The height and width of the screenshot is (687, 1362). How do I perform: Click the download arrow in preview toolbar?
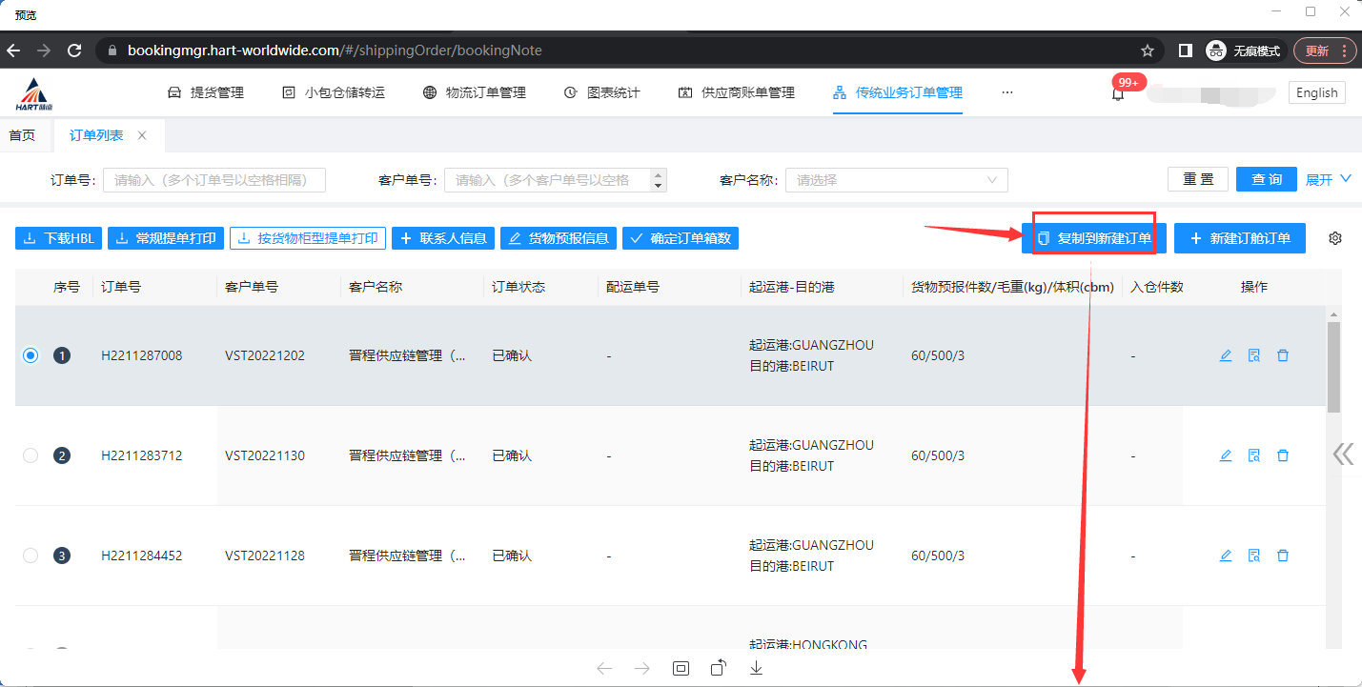[x=756, y=668]
